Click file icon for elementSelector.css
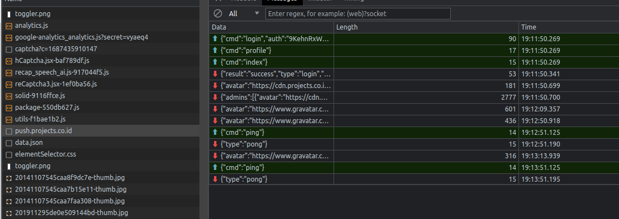Screen dimensions: 619x219 point(9,154)
